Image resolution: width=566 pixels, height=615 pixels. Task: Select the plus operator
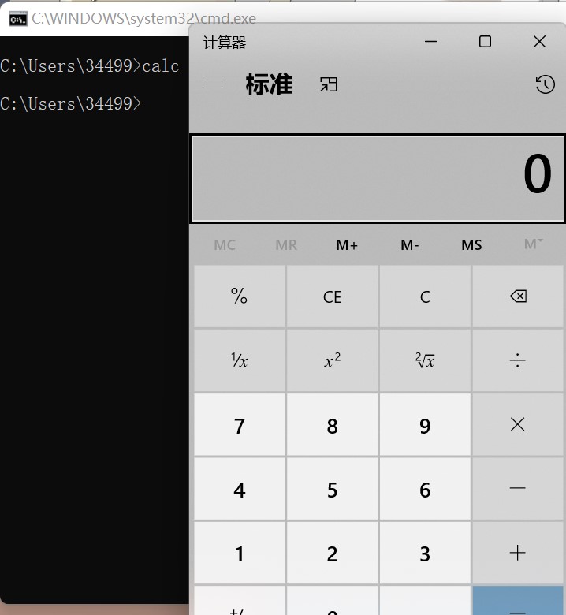(x=518, y=553)
